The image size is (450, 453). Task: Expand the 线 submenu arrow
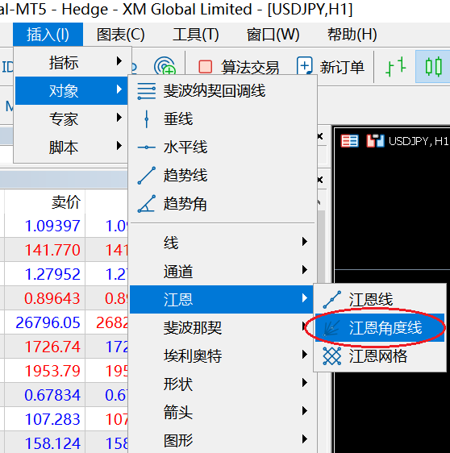tap(305, 242)
